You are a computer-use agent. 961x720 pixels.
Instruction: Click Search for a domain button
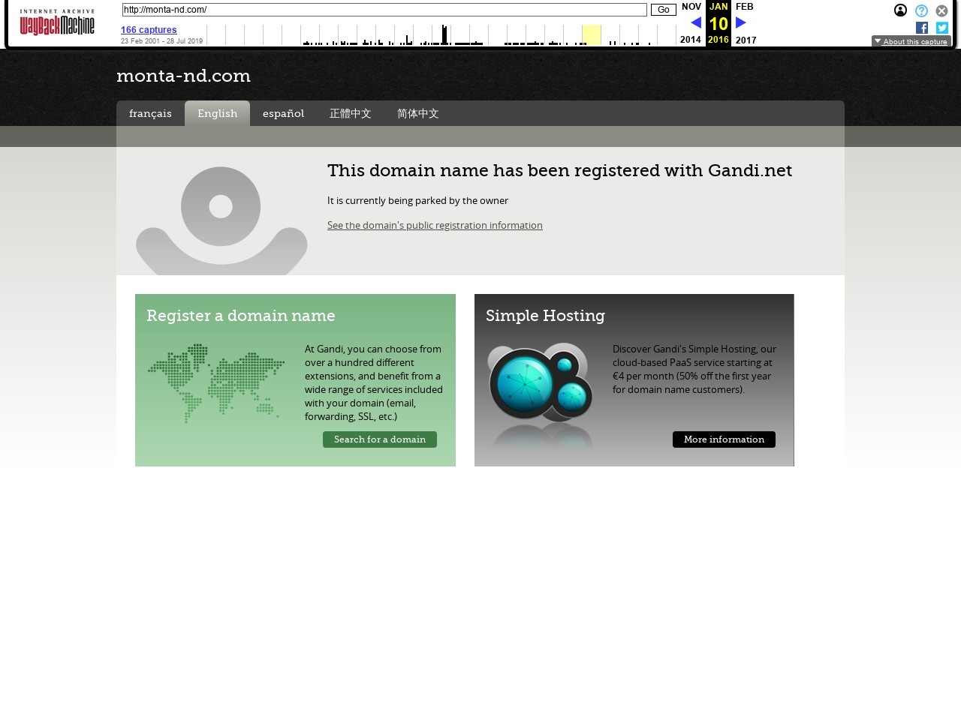point(380,439)
